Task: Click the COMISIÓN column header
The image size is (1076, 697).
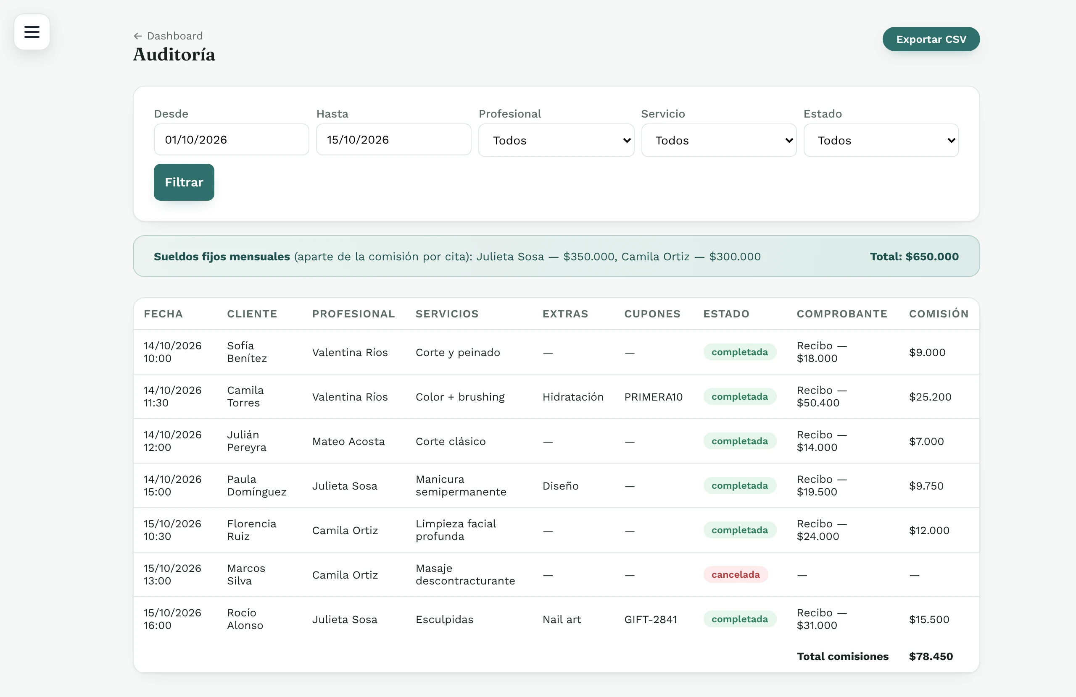Action: 939,314
